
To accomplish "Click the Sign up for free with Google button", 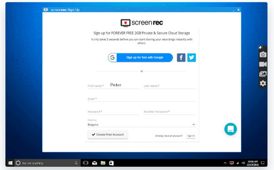I will pyautogui.click(x=141, y=58).
